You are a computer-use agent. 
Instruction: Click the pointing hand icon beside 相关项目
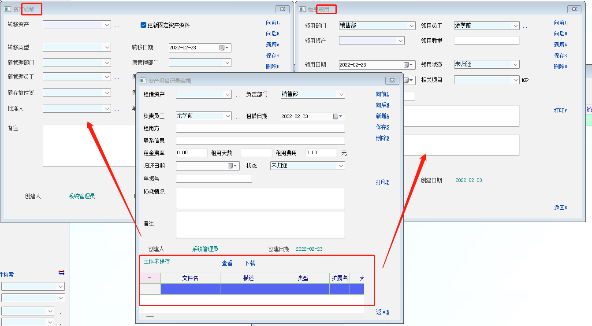pyautogui.click(x=525, y=80)
